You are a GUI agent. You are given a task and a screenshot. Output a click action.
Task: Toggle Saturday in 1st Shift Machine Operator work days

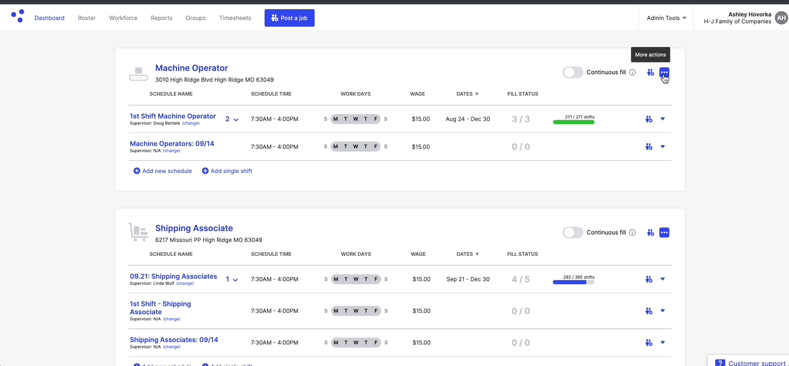click(x=386, y=119)
